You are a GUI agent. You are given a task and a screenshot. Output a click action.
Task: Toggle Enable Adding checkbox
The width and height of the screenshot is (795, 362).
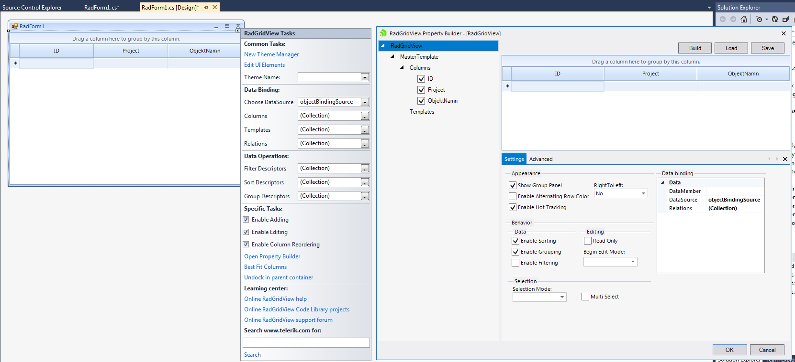(246, 220)
